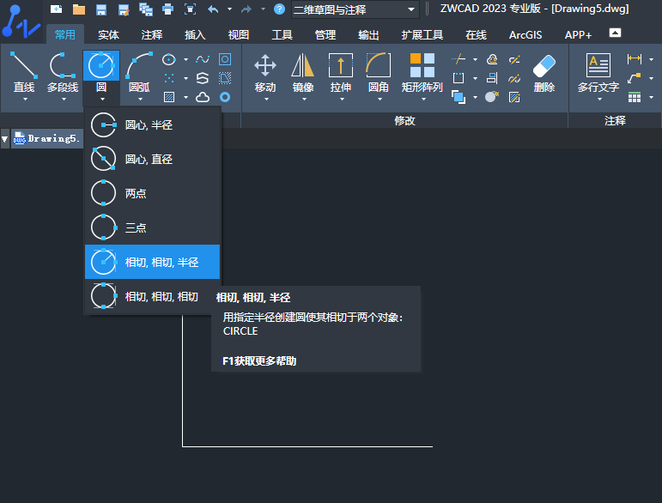Click the 修改 panel title

tap(404, 121)
